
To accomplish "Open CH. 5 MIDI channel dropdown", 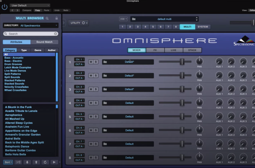I will [x=79, y=114].
